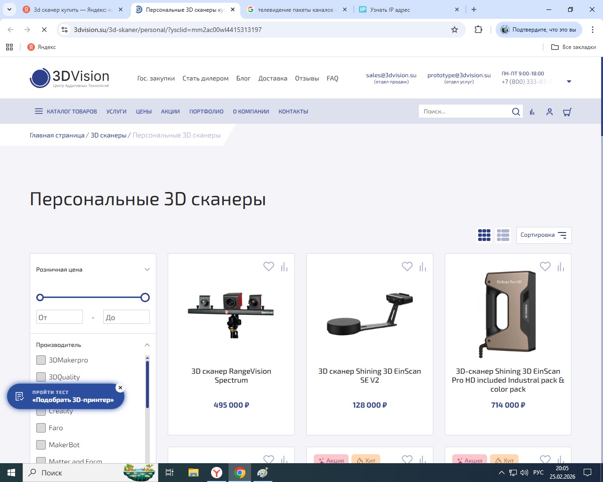Open Yandex Browser from taskbar
Screen dimensions: 603x482
pyautogui.click(x=217, y=473)
